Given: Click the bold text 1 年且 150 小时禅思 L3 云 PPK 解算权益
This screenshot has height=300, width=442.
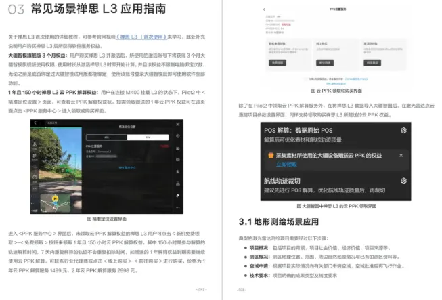Looking at the screenshot, I should [x=53, y=93].
